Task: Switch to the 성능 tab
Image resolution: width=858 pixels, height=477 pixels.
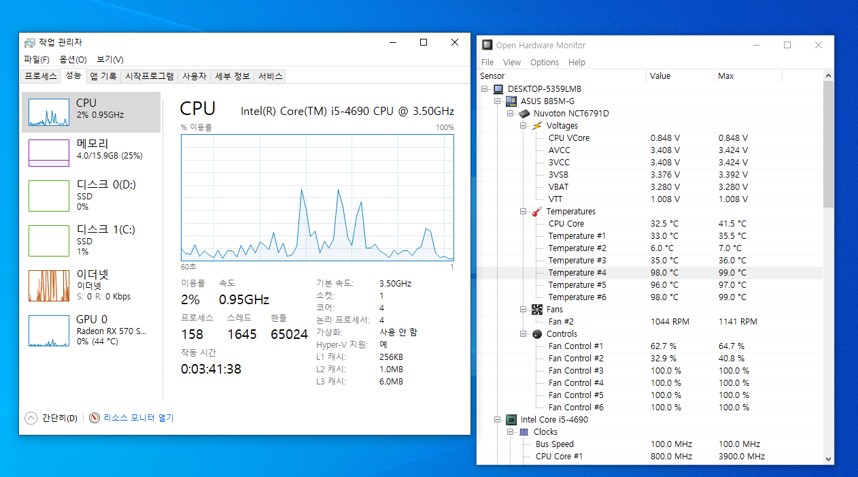Action: [x=73, y=76]
